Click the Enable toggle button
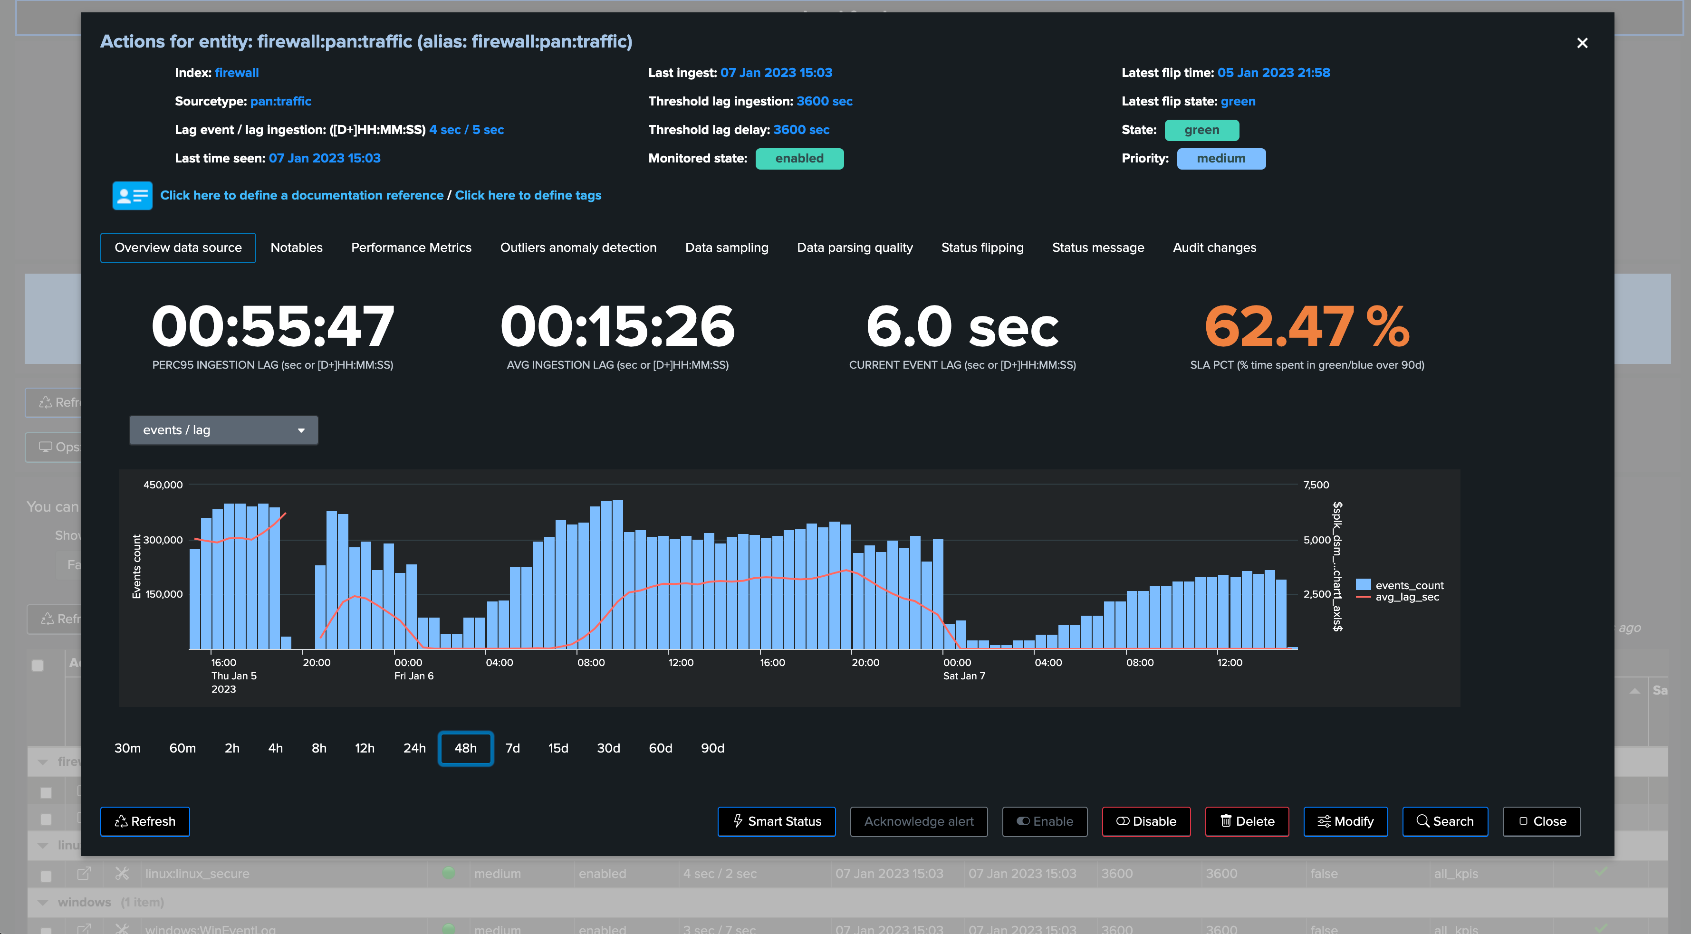This screenshot has width=1691, height=934. [x=1045, y=822]
